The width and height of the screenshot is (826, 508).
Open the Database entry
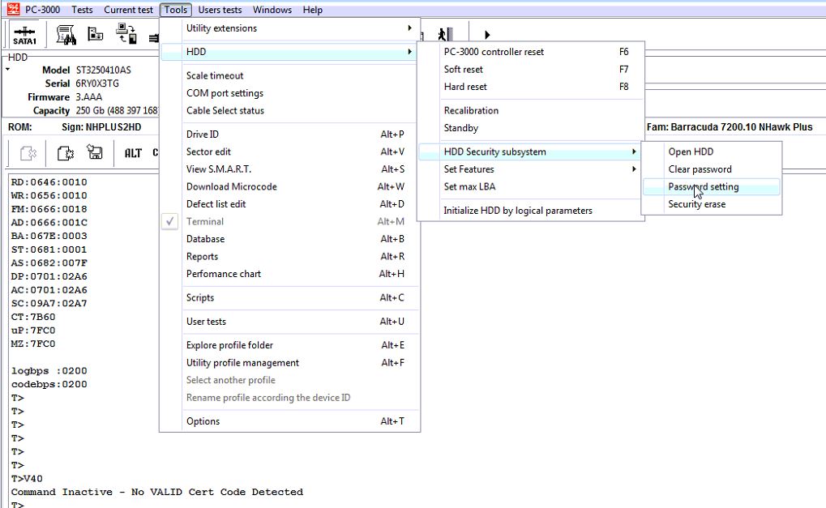[289, 239]
